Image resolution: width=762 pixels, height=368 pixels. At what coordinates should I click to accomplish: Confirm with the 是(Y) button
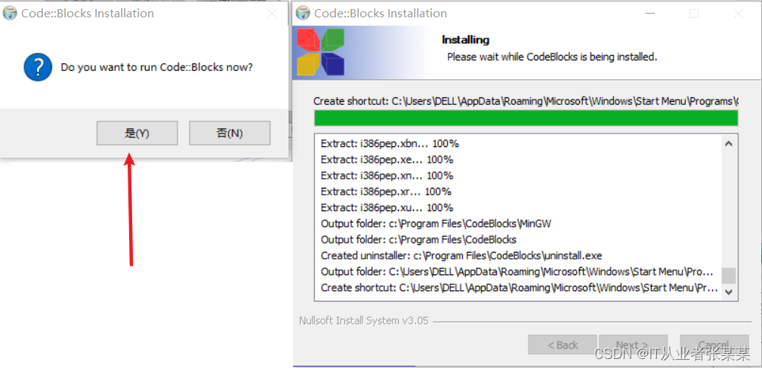point(137,133)
